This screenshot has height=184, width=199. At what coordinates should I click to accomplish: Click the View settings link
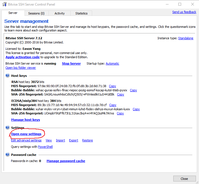pyautogui.click(x=49, y=140)
